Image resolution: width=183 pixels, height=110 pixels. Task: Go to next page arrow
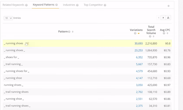163,18
